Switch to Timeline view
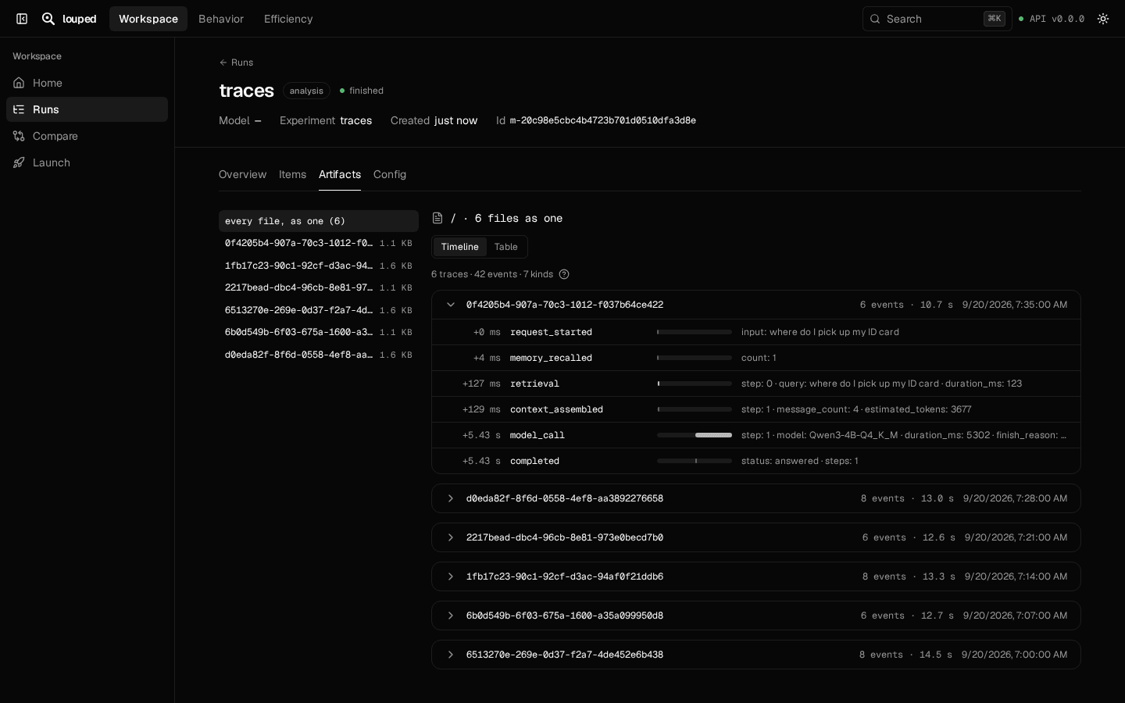 [459, 247]
